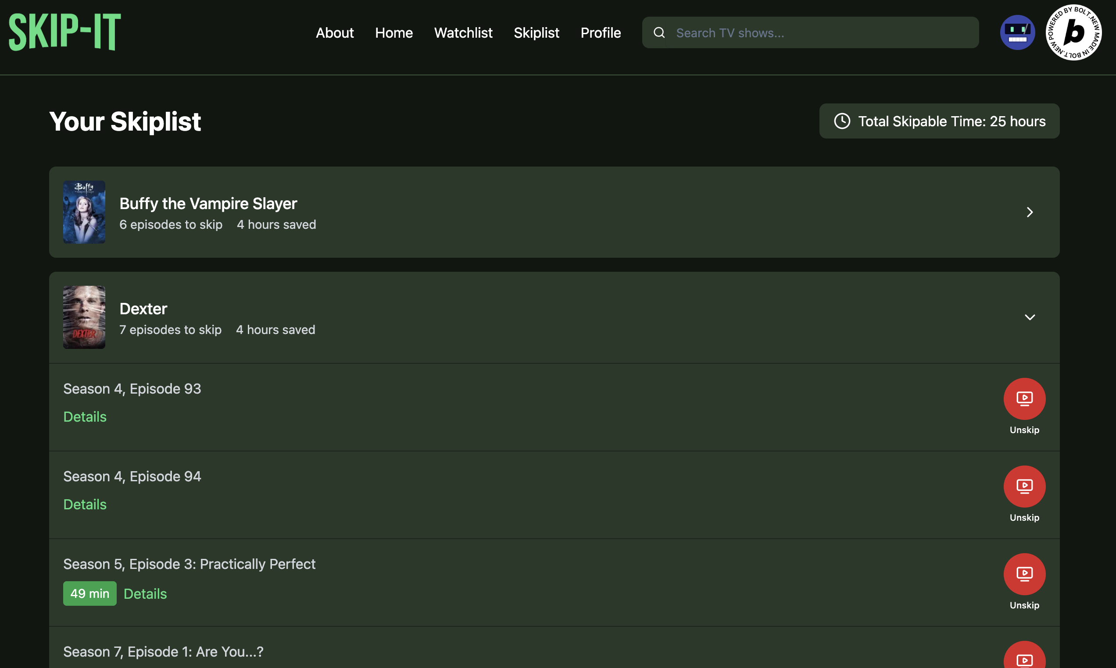The height and width of the screenshot is (668, 1116).
Task: Click the Season 4, Episode 93 title
Action: (132, 389)
